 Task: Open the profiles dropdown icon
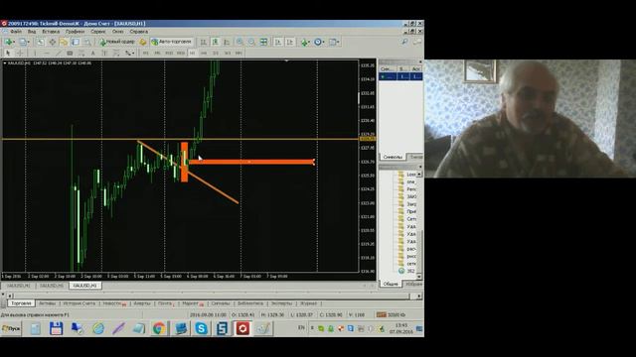point(24,42)
